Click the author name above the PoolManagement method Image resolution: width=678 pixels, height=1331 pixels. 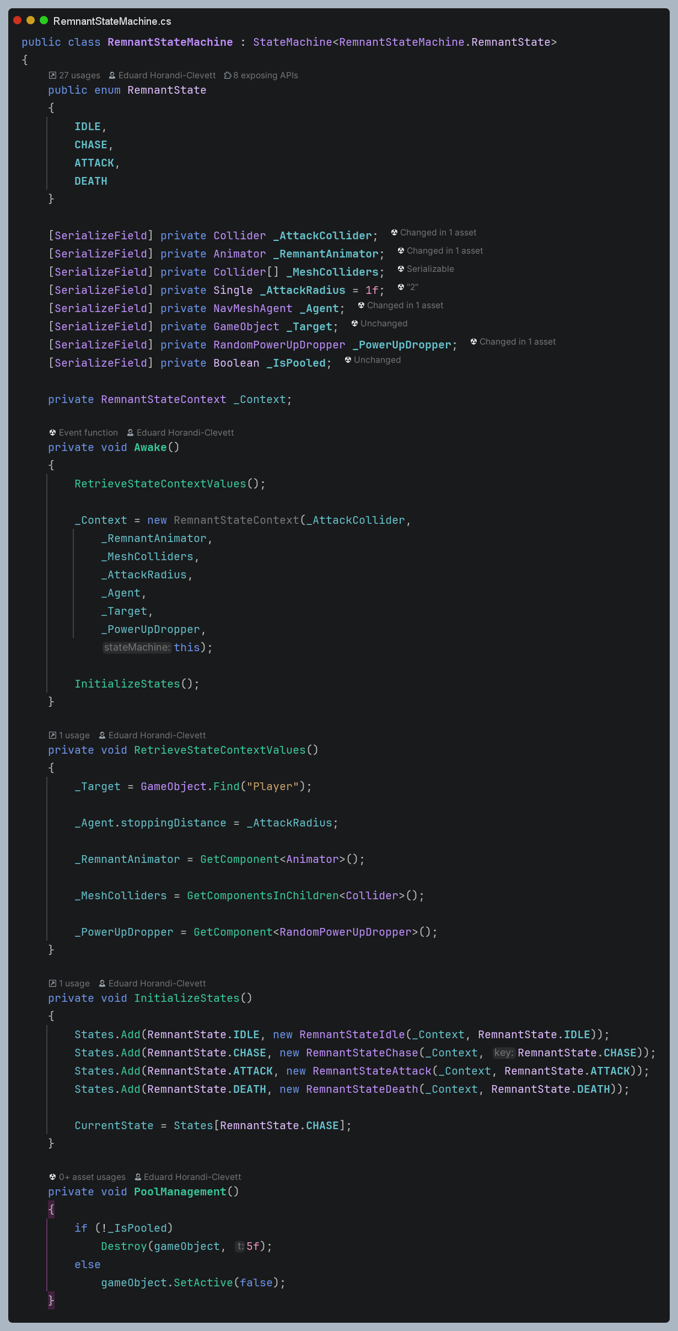pyautogui.click(x=192, y=1177)
